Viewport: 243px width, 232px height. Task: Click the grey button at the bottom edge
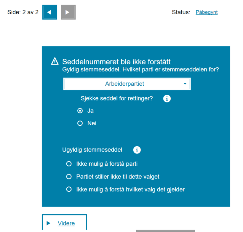click(x=165, y=230)
